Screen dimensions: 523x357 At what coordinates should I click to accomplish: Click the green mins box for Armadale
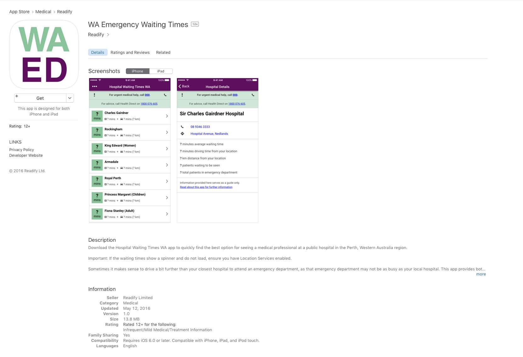97,165
